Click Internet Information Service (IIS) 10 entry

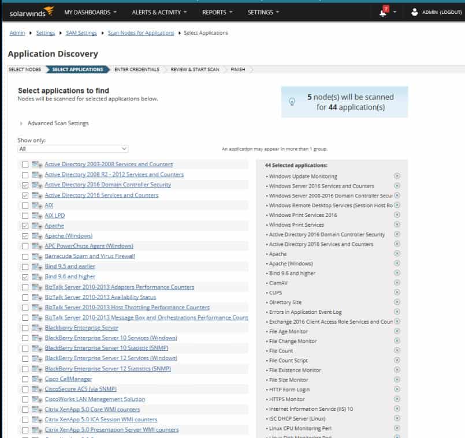[x=311, y=409]
